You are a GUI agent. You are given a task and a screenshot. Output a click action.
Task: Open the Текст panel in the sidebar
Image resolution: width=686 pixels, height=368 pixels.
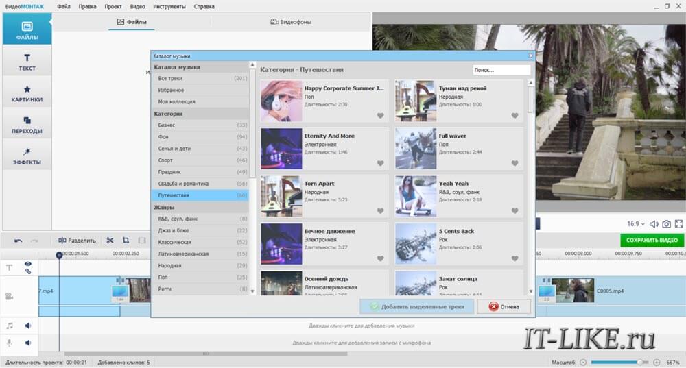27,62
